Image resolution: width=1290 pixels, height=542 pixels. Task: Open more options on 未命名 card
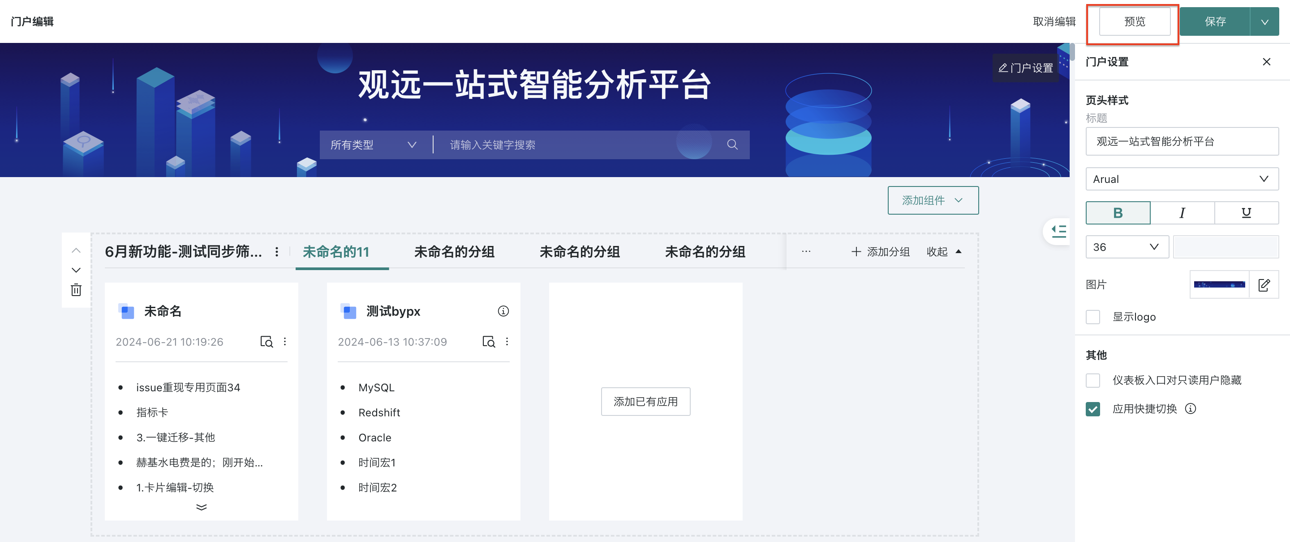point(285,342)
